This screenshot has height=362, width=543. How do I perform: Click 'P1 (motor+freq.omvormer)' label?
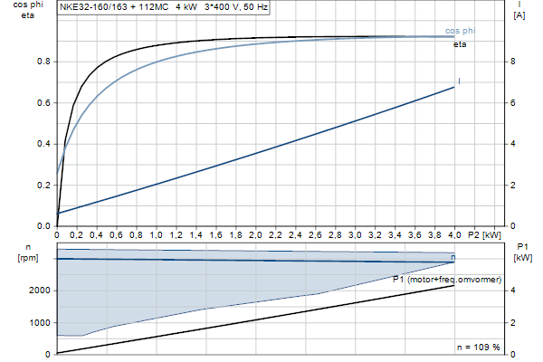click(x=447, y=280)
